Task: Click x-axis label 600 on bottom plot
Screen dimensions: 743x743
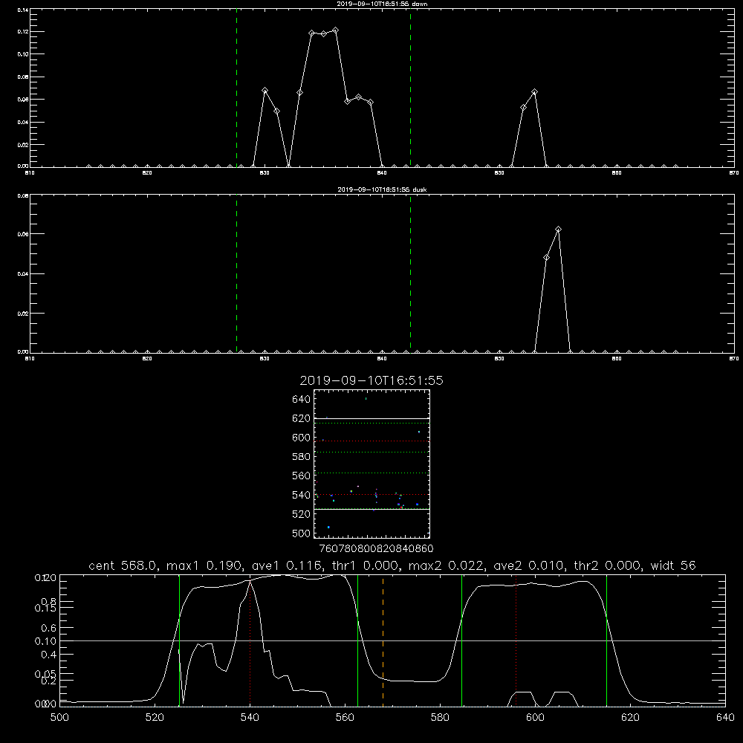Action: coord(535,718)
